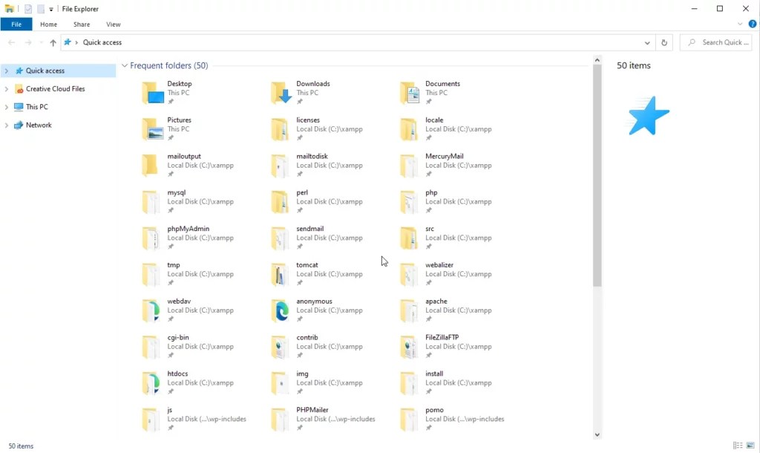Refresh the current folder view
Viewport: 760px width, 453px height.
click(x=664, y=42)
